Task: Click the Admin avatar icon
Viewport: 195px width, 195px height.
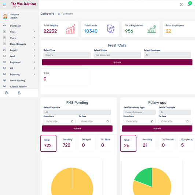Action: (x=5, y=16)
